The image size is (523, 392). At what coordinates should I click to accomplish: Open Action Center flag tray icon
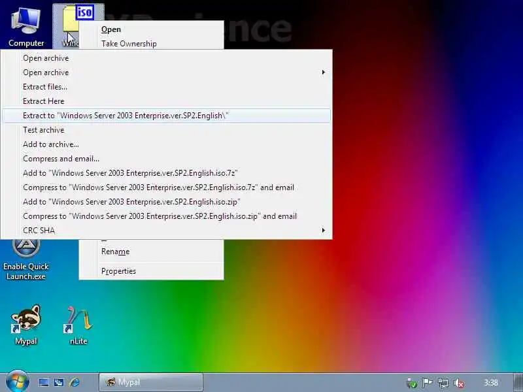(x=428, y=383)
